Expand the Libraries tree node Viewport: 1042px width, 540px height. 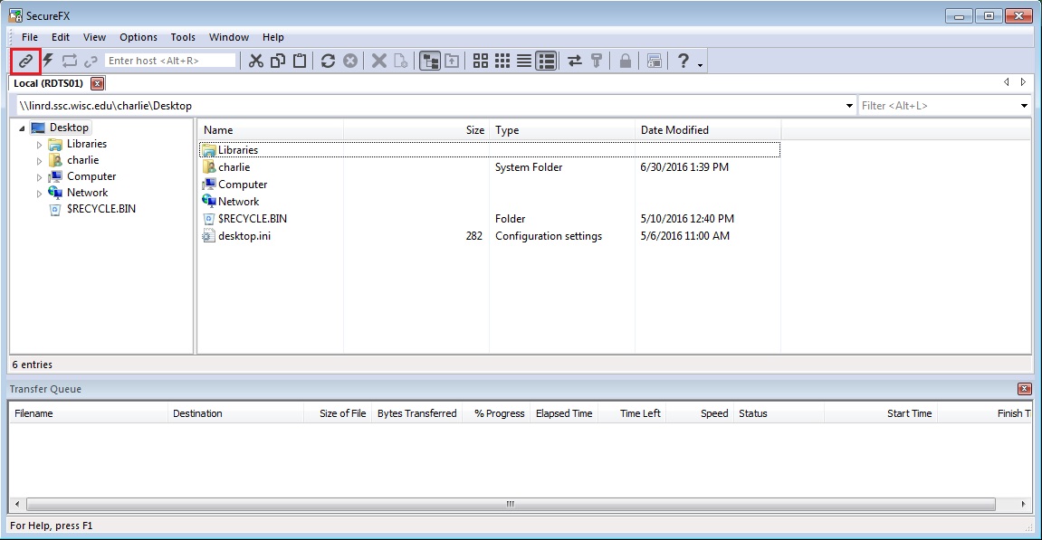(39, 144)
